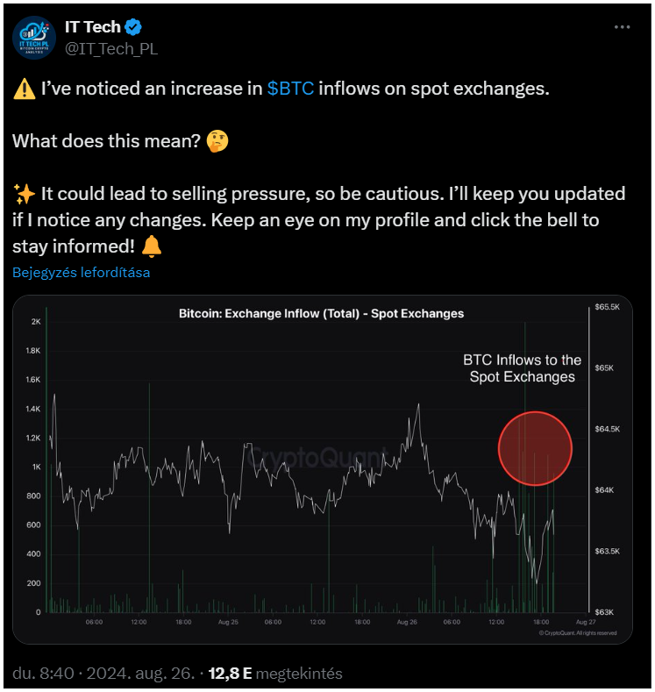Click the red highlighted circle on chart

pyautogui.click(x=535, y=449)
